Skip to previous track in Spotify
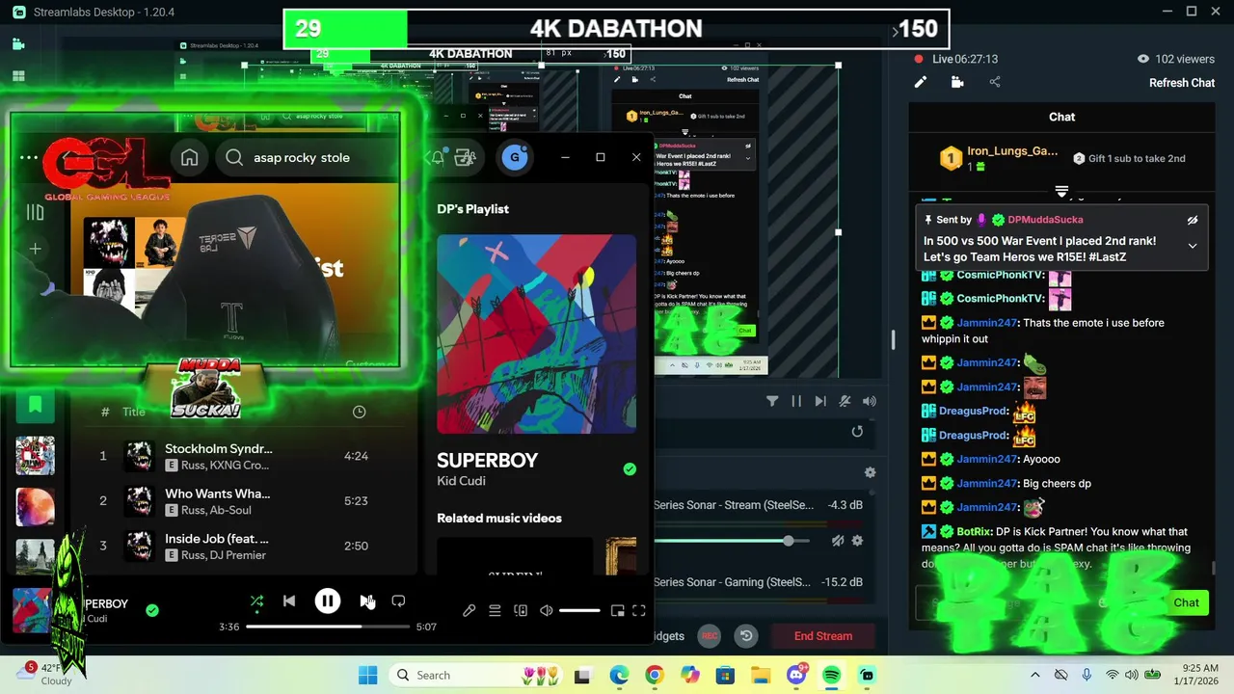Viewport: 1234px width, 694px height. pyautogui.click(x=289, y=601)
